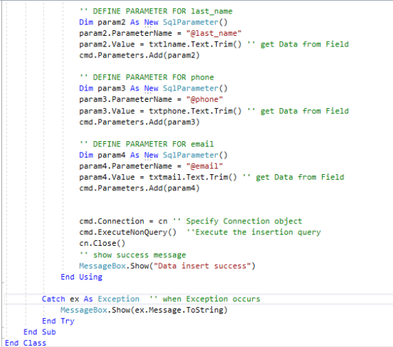Viewport: 393px width, 347px height.
Task: Click the cn.Close() line
Action: (x=102, y=243)
